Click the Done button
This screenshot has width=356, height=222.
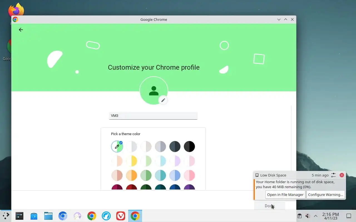[270, 206]
